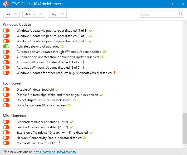Click green checkmark next to Feedback reminders (1 of 2)
The height and width of the screenshot is (155, 187).
click(x=71, y=122)
